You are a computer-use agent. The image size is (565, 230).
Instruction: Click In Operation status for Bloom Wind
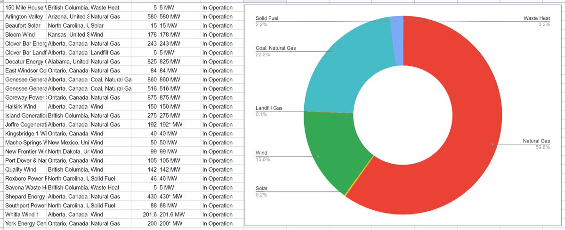point(221,34)
